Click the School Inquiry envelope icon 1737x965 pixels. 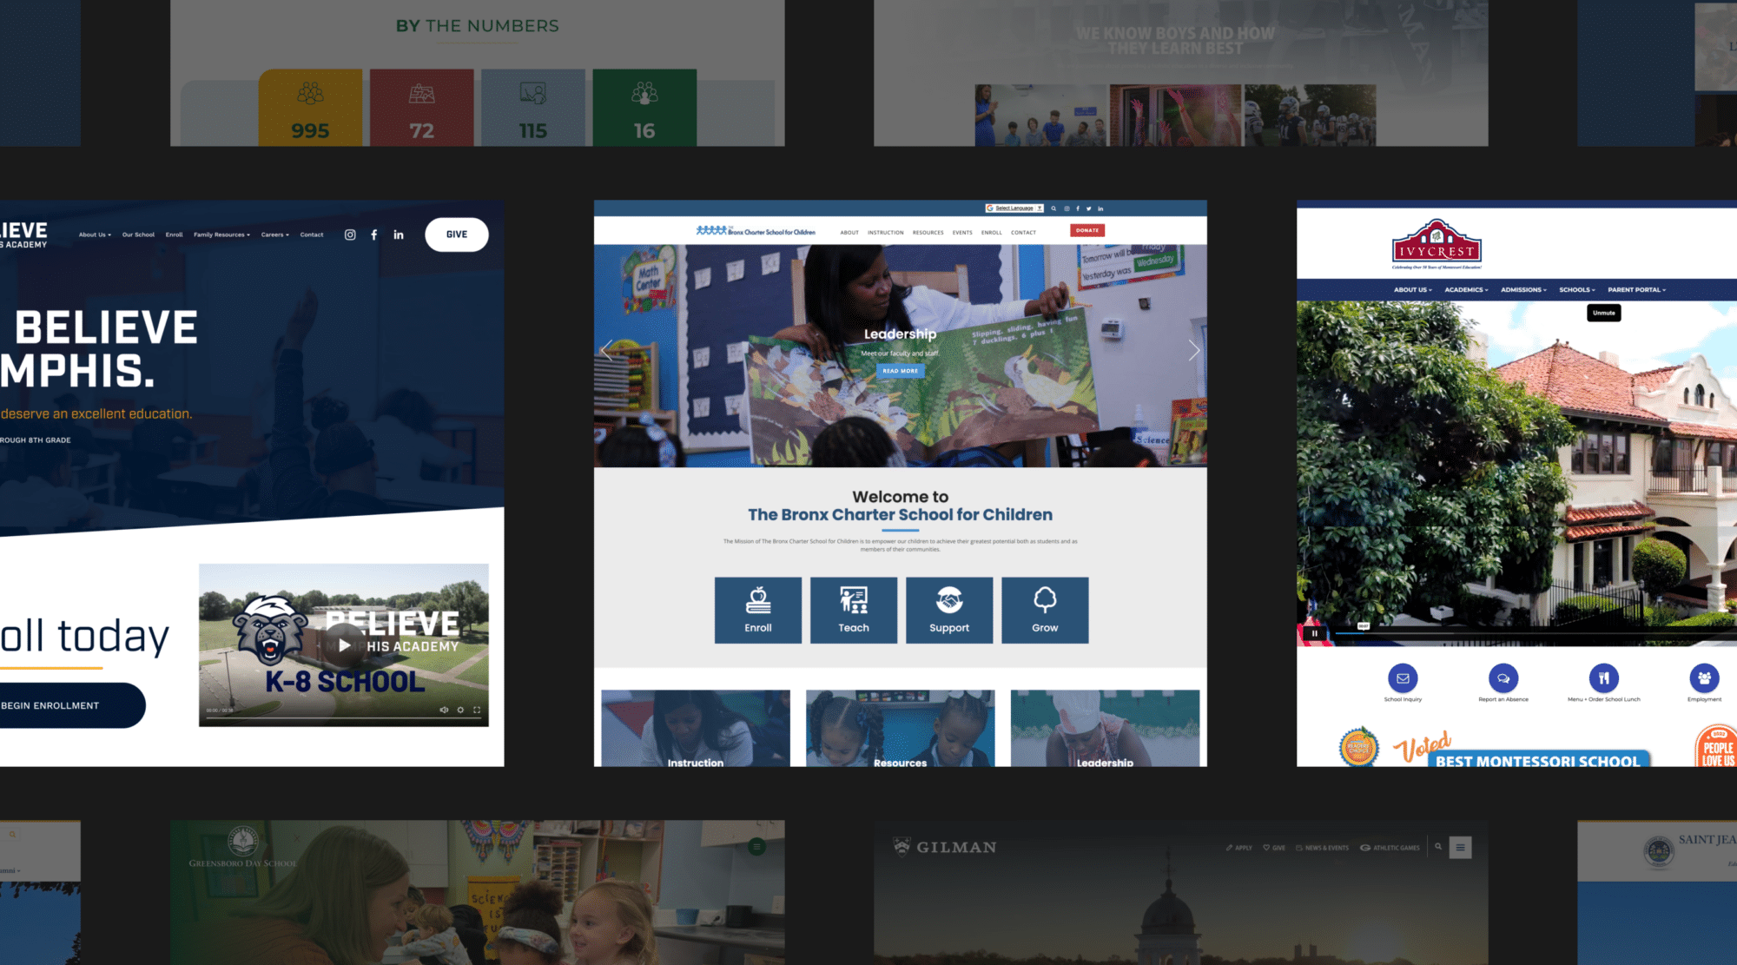tap(1403, 678)
